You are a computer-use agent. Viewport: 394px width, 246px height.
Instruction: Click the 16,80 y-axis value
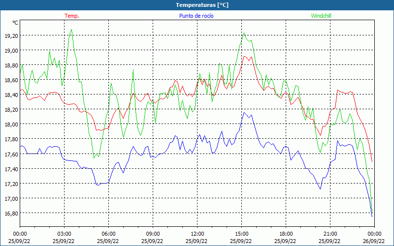11,214
